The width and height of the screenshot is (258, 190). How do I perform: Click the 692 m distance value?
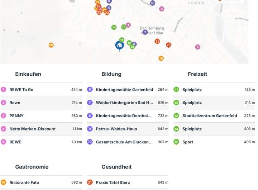(77, 182)
